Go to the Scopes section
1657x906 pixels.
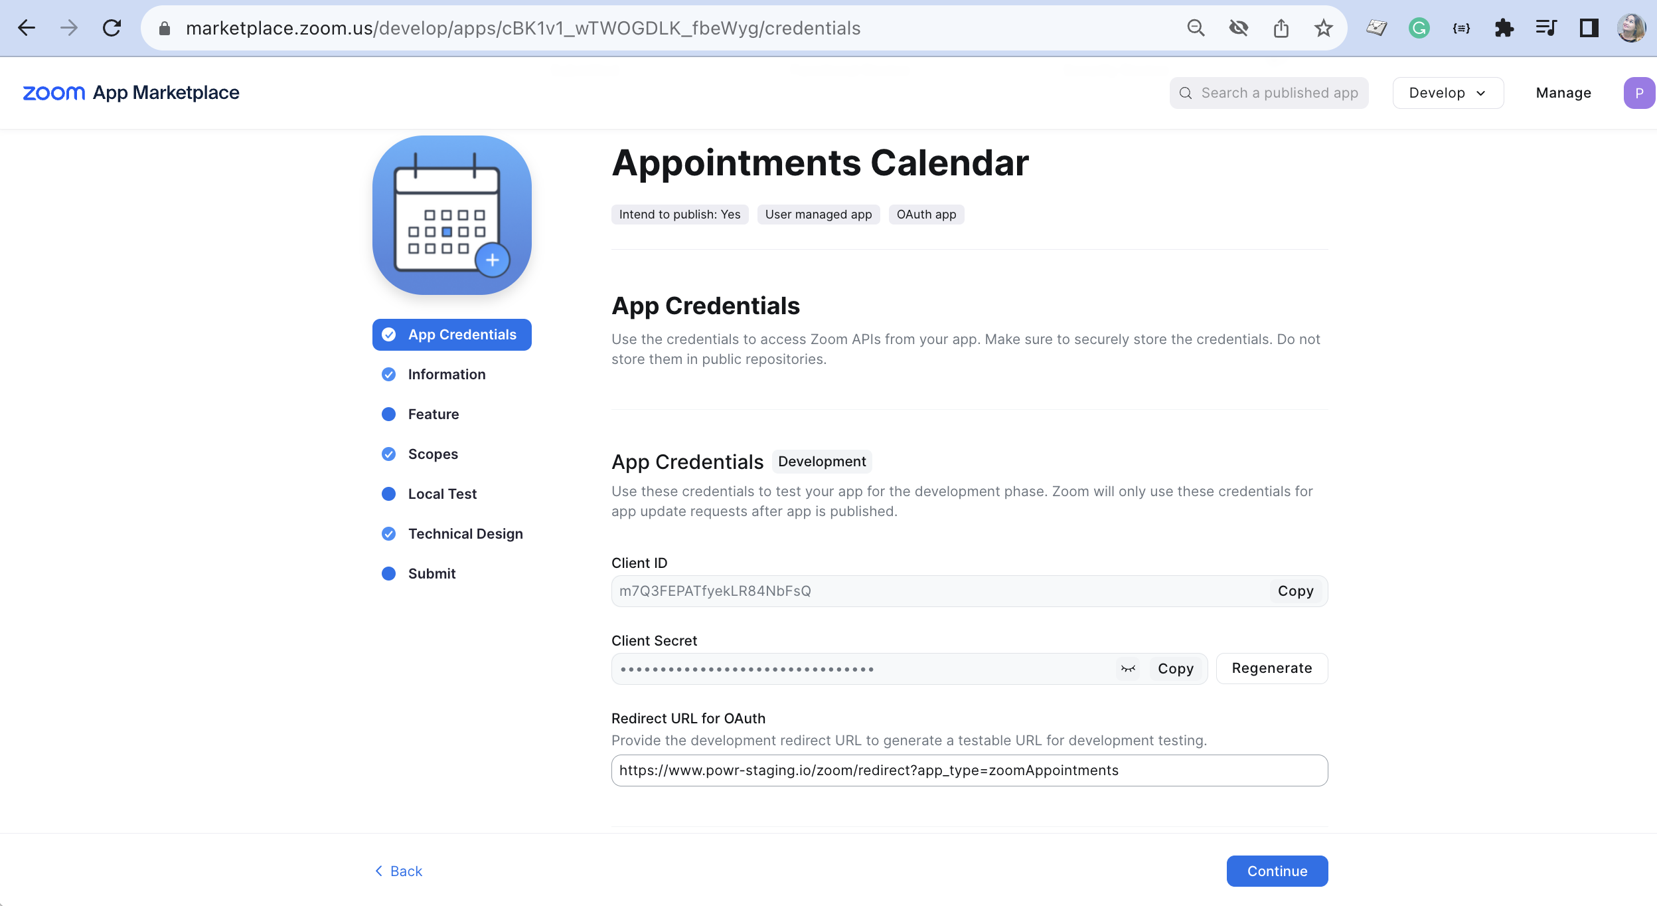433,454
